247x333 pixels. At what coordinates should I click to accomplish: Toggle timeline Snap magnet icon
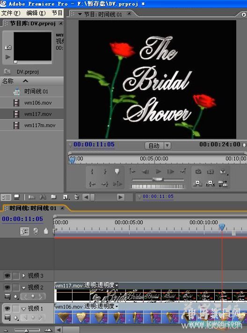coord(24,231)
